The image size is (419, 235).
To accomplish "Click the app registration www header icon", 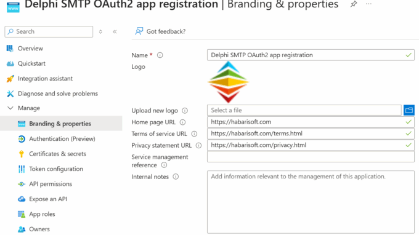I will [13, 7].
